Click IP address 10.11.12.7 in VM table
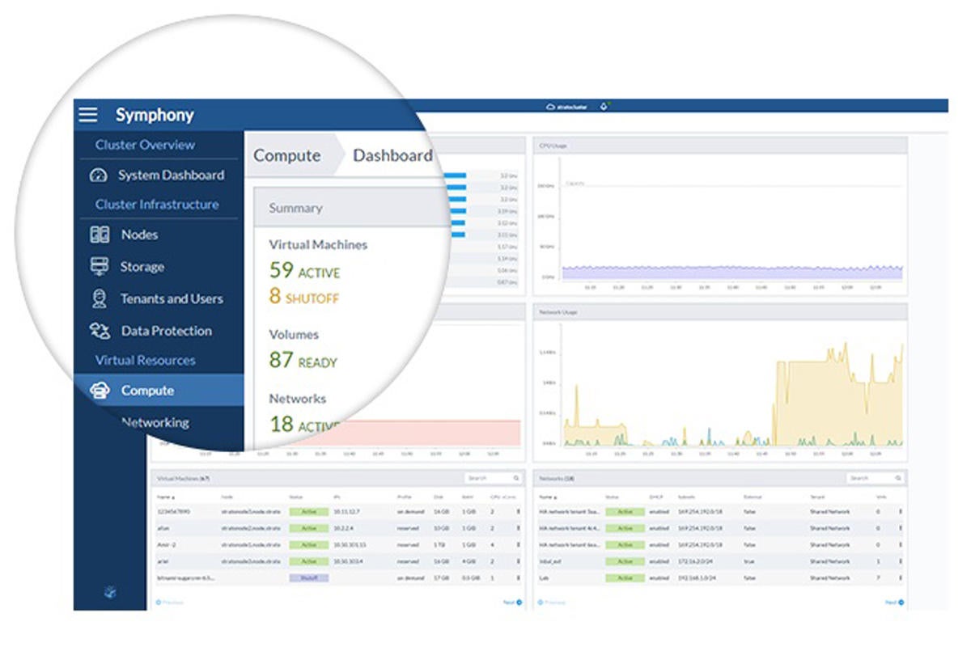The height and width of the screenshot is (647, 971). [346, 512]
